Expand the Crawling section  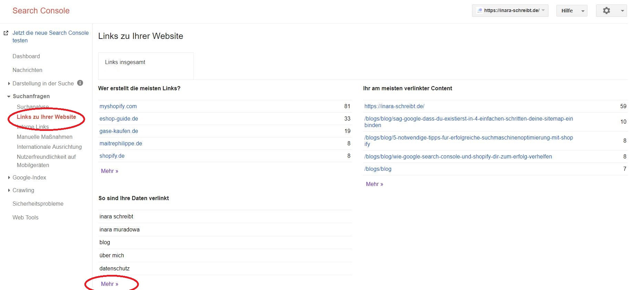9,190
